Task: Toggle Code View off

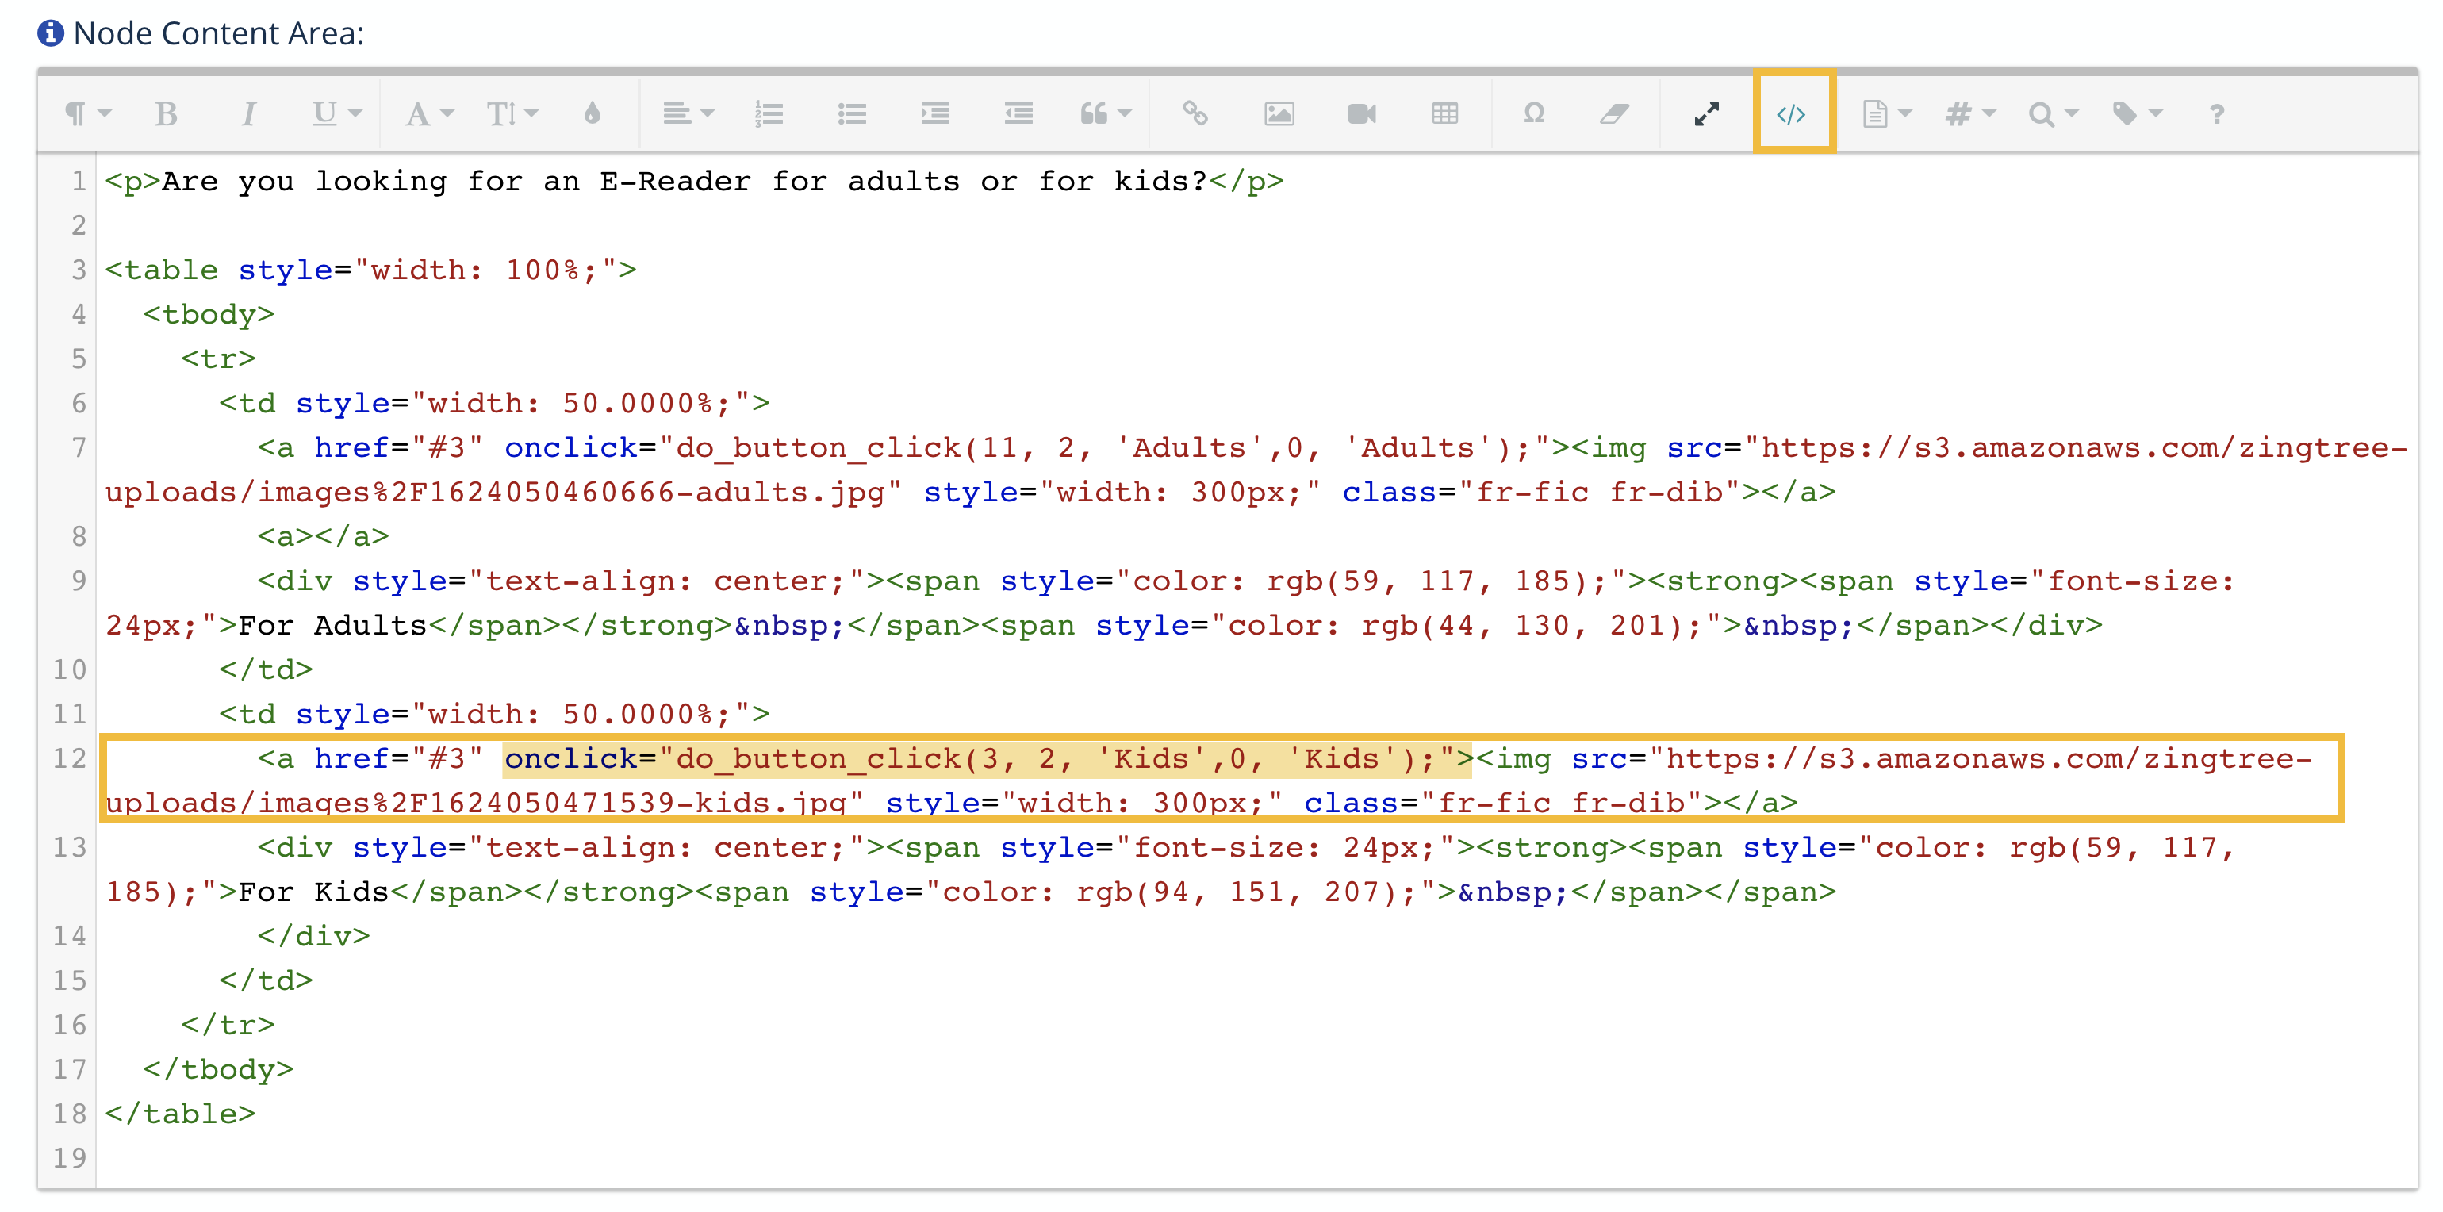Action: coord(1790,113)
